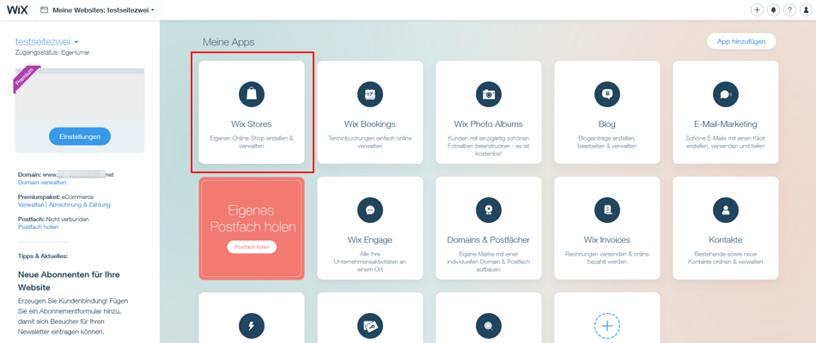816x343 pixels.
Task: Click the plus icon in top bar
Action: click(757, 10)
